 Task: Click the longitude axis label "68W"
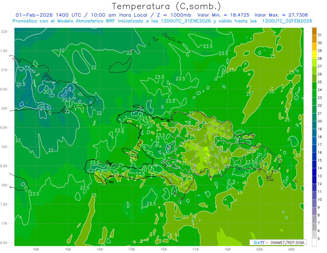(x=291, y=249)
